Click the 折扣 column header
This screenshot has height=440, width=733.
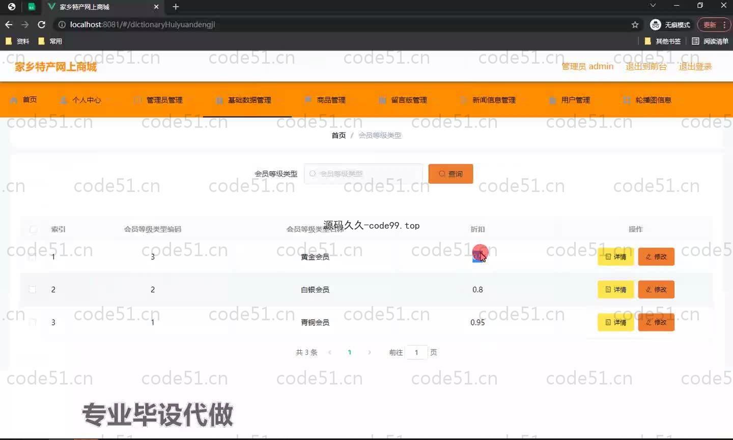[477, 229]
